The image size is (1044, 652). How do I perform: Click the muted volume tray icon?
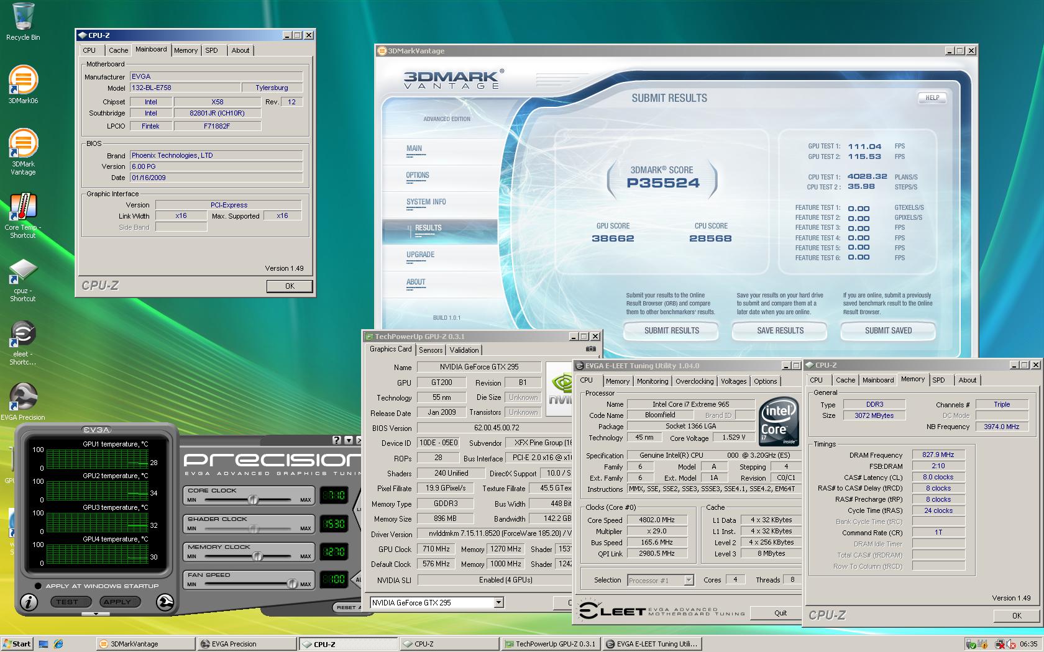coord(1012,644)
